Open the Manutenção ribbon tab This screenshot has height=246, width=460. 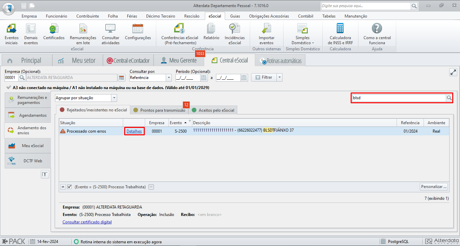(356, 16)
